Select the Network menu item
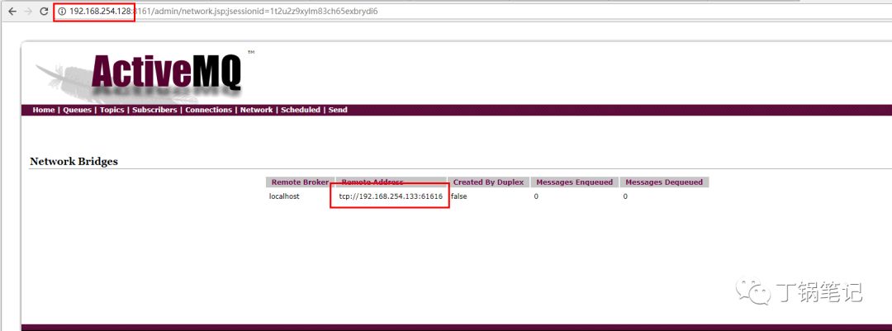The height and width of the screenshot is (331, 892). (x=256, y=110)
